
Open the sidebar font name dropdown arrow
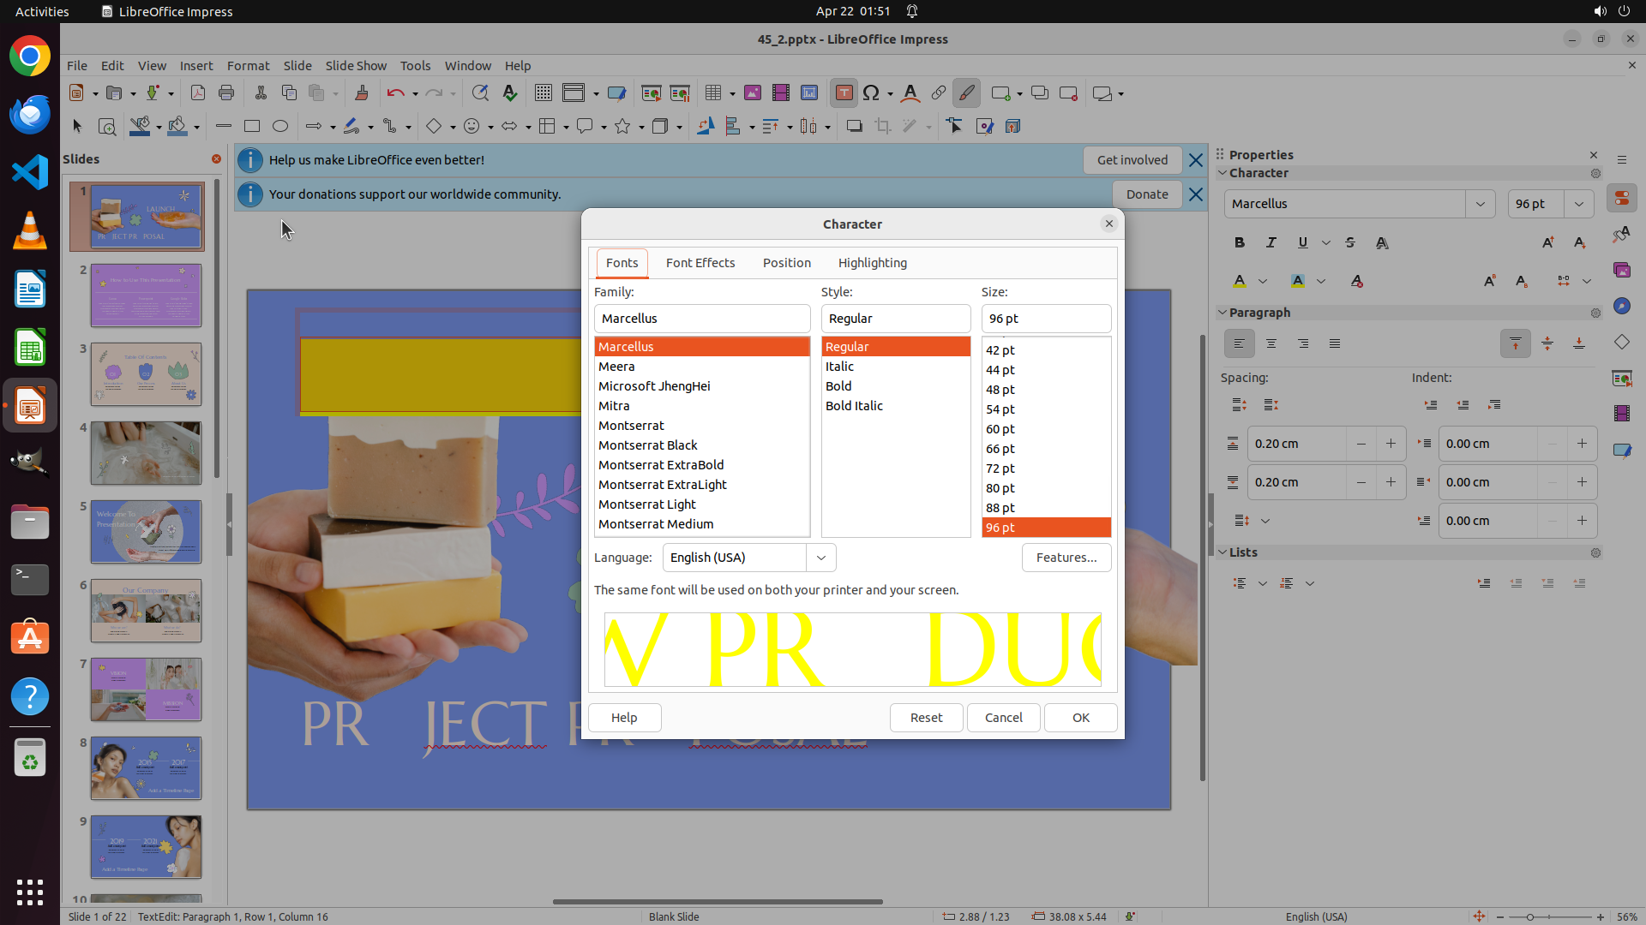coord(1480,204)
